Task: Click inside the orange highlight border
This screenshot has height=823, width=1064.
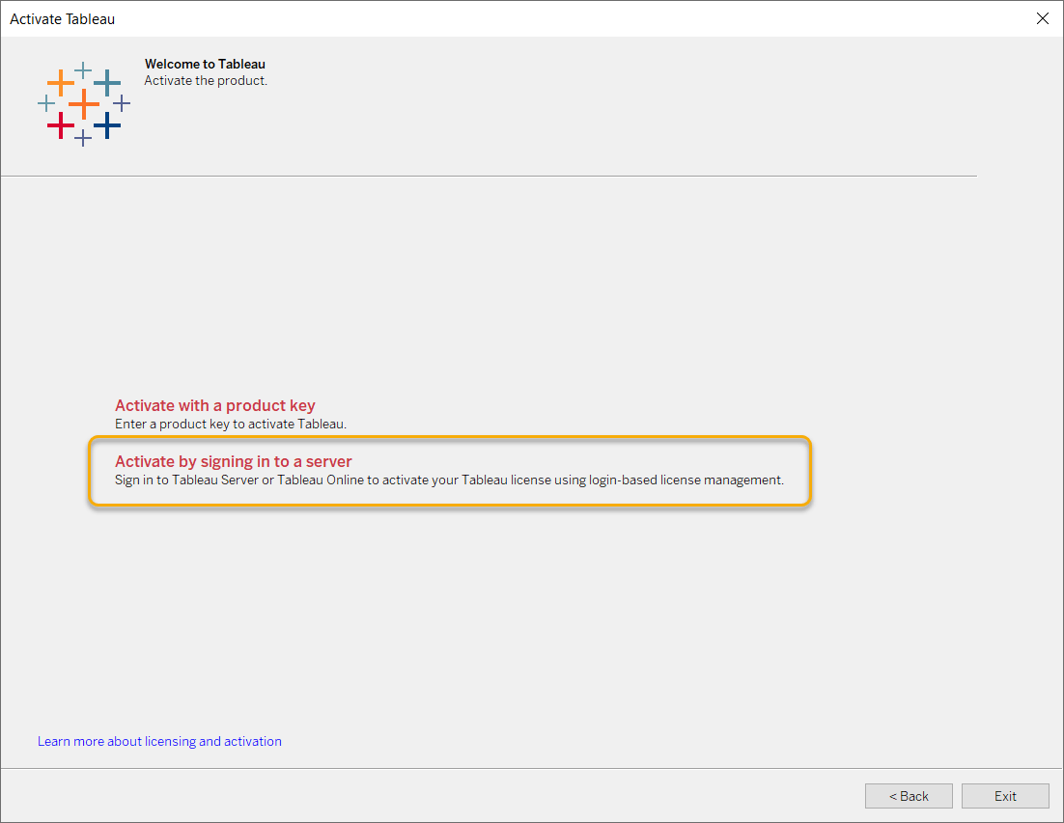Action: click(x=449, y=471)
